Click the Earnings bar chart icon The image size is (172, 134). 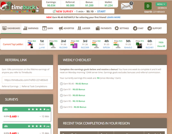tap(25, 28)
